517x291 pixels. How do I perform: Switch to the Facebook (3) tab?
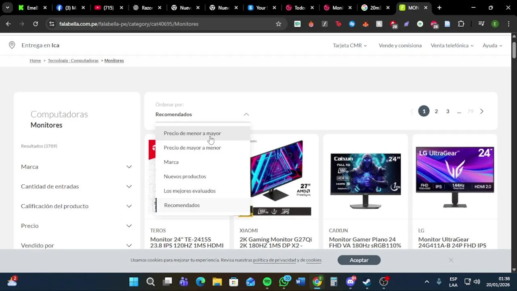point(70,8)
